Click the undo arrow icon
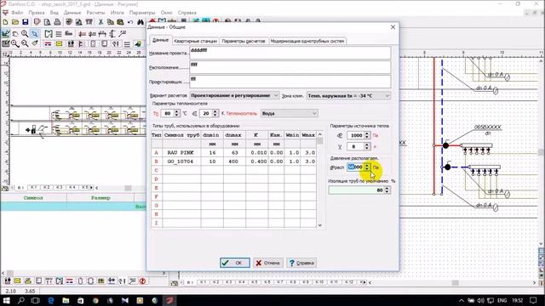Viewport: 545px width, 306px height. [x=130, y=22]
